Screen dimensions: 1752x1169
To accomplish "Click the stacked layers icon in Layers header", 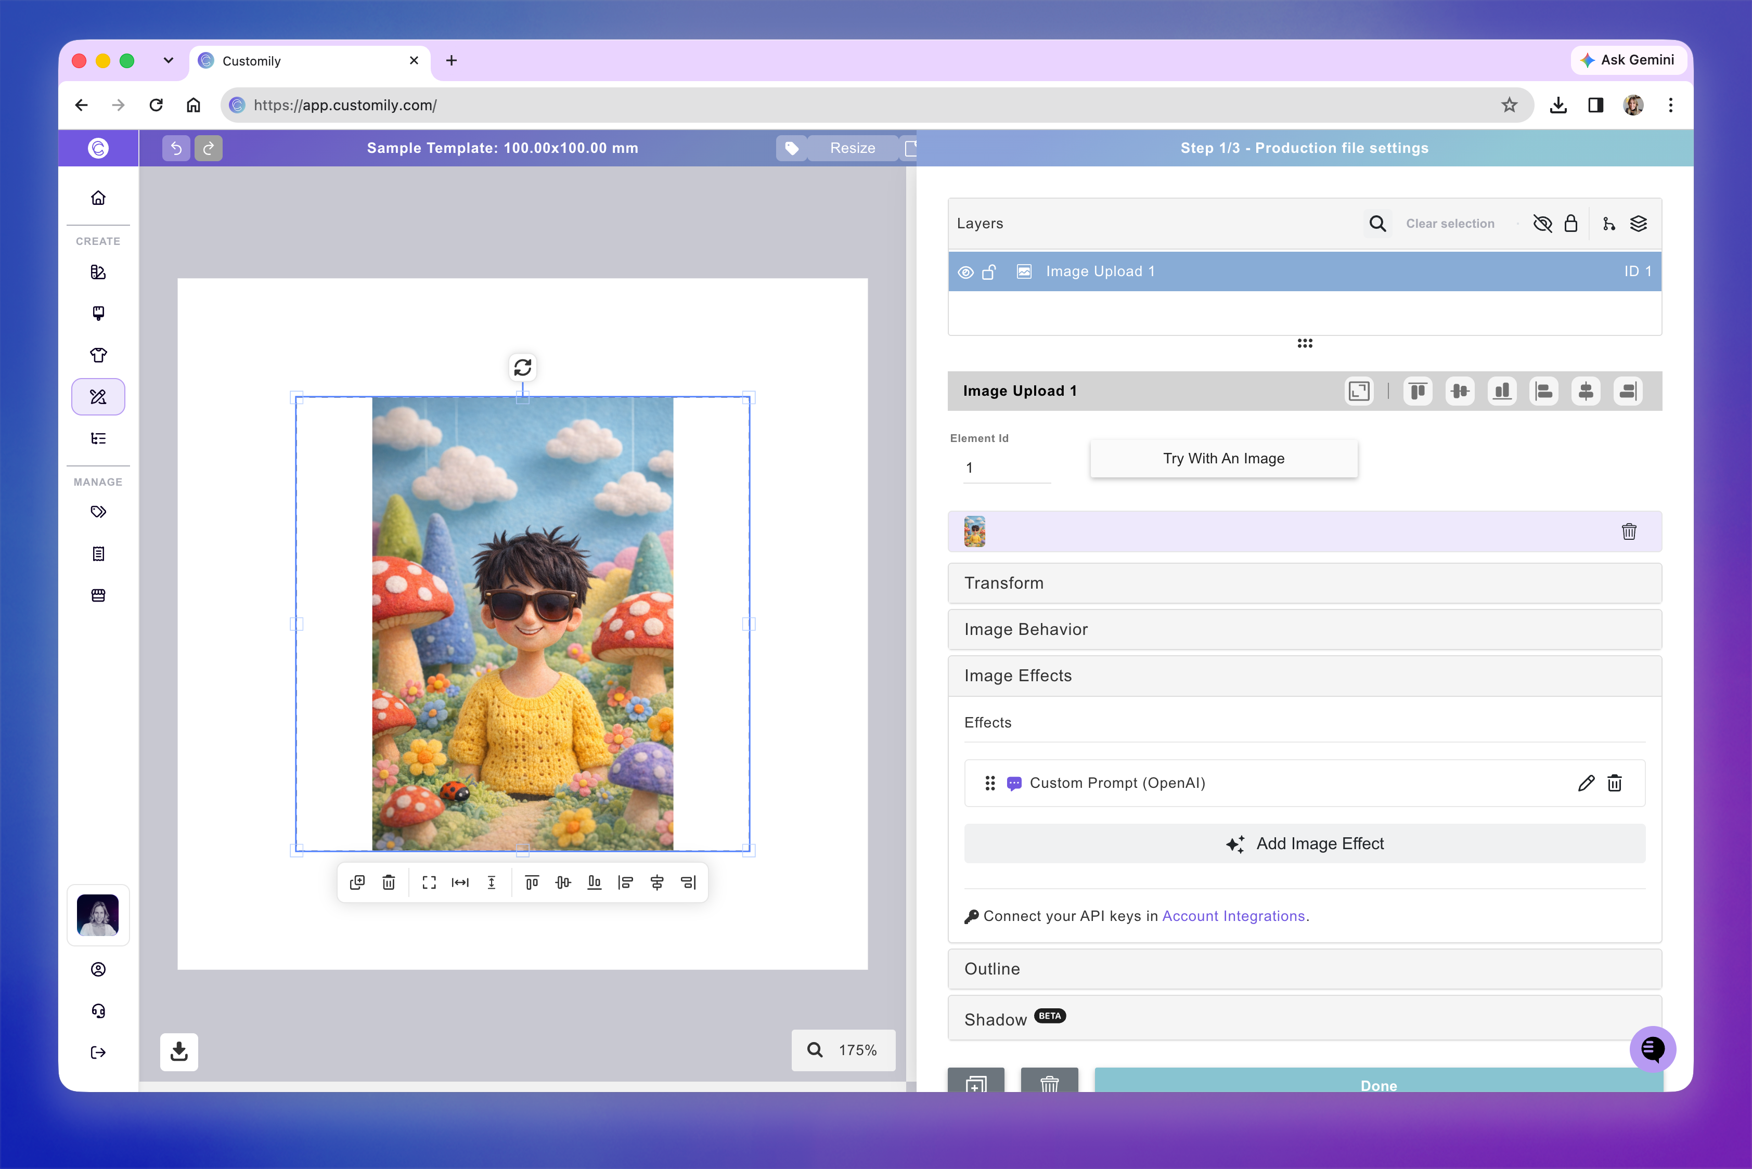I will pos(1639,224).
